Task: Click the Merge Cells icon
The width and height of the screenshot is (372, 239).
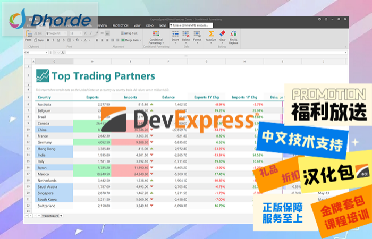Action: (123, 40)
